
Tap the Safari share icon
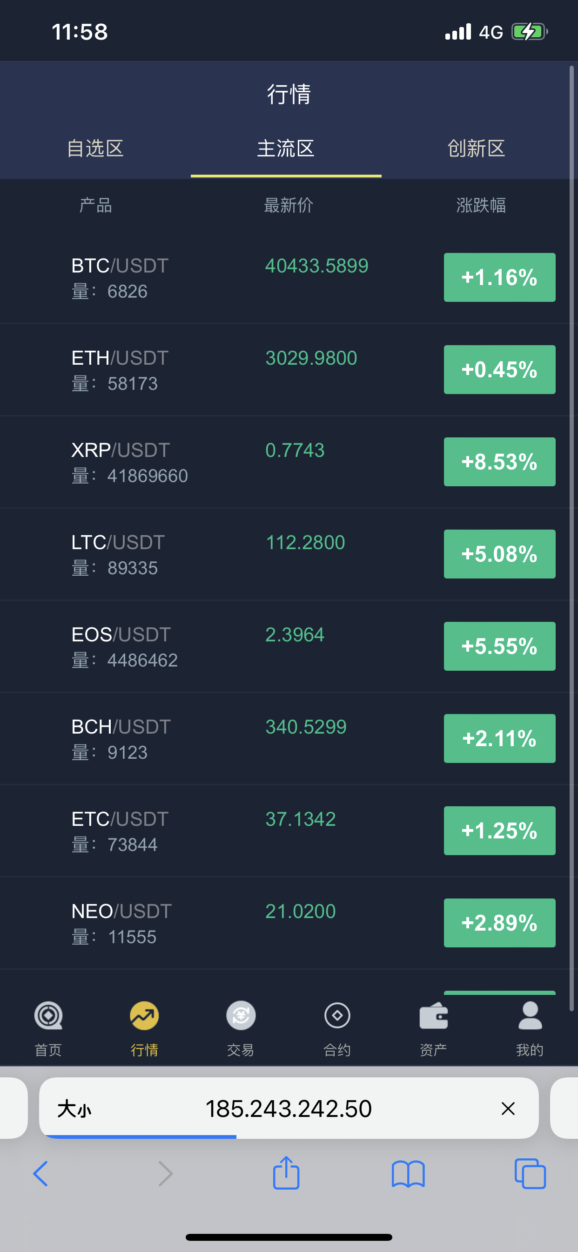click(x=286, y=1173)
